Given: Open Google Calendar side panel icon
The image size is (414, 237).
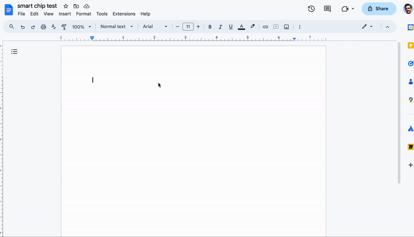Looking at the screenshot, I should coord(410,27).
